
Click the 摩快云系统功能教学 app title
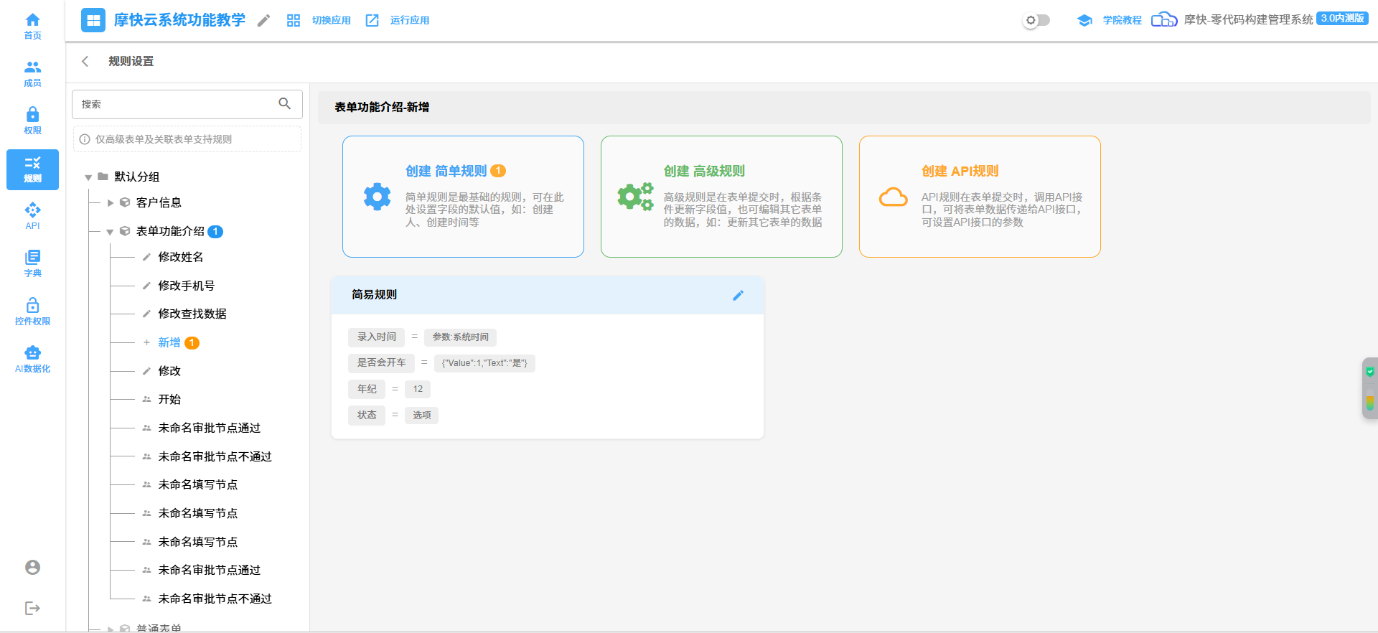(x=179, y=20)
